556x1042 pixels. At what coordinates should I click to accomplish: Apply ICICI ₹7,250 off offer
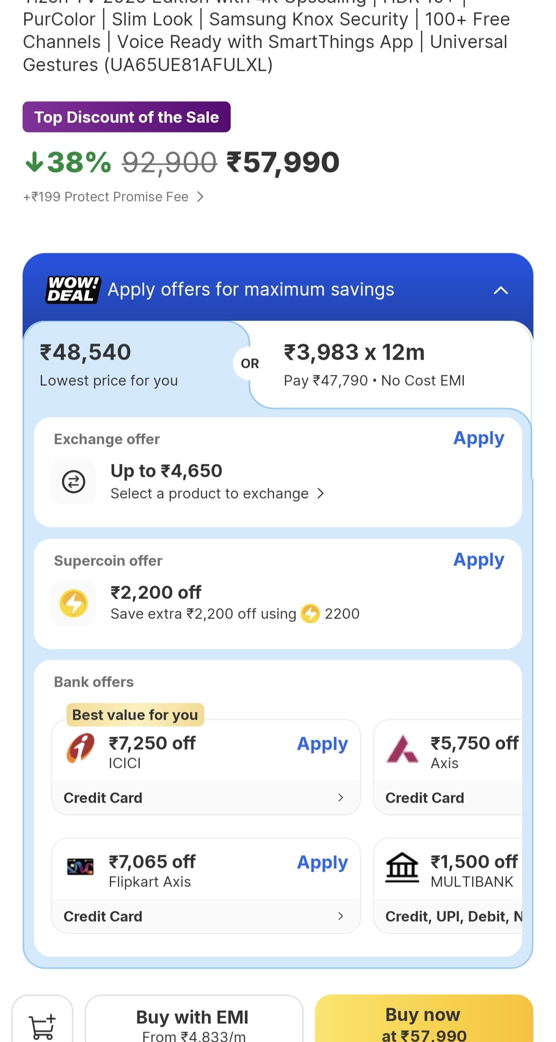[322, 744]
